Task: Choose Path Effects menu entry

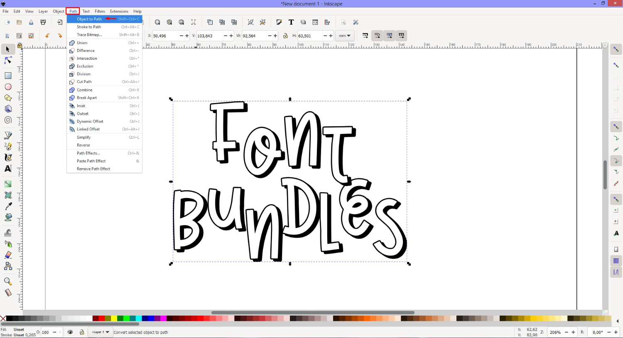Action: point(104,153)
